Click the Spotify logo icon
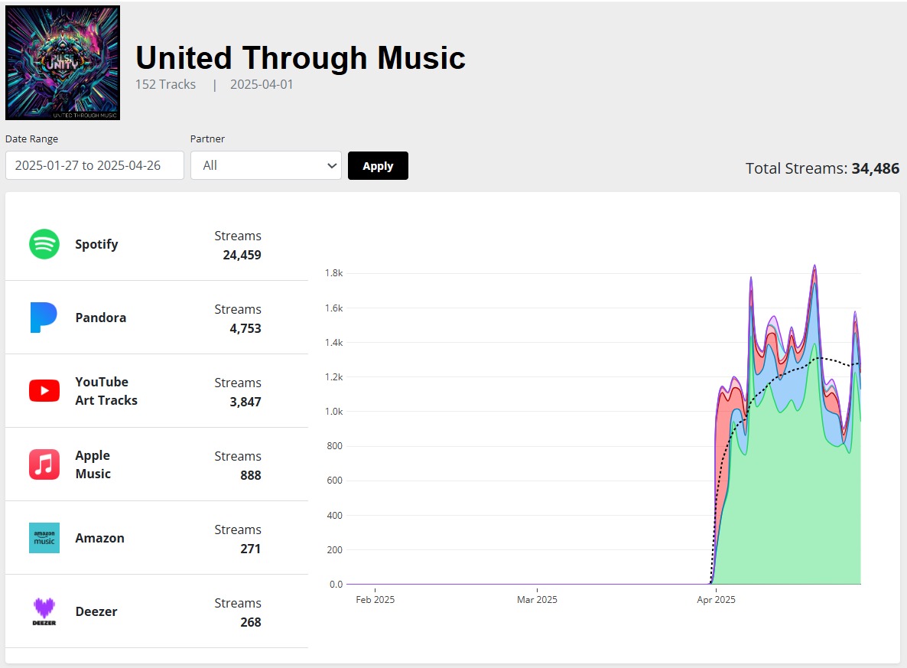This screenshot has width=907, height=668. (44, 244)
